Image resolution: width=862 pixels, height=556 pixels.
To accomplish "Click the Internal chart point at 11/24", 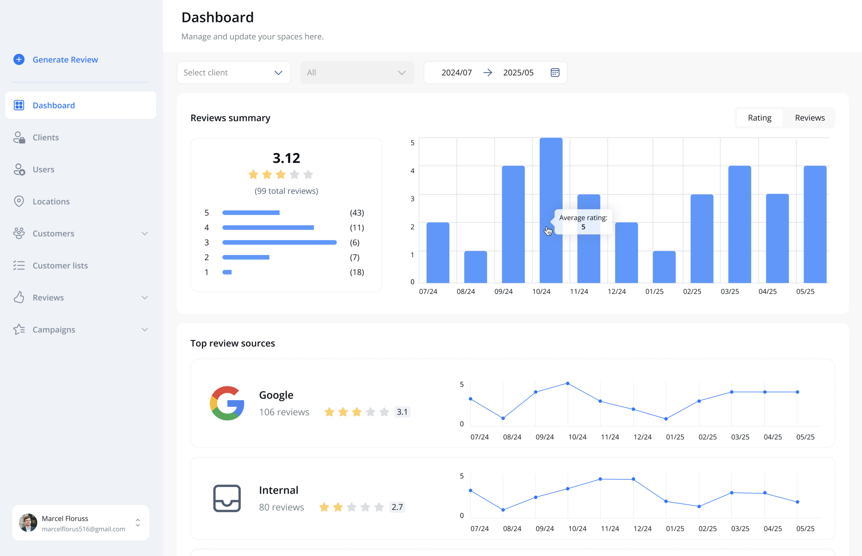I will point(600,479).
